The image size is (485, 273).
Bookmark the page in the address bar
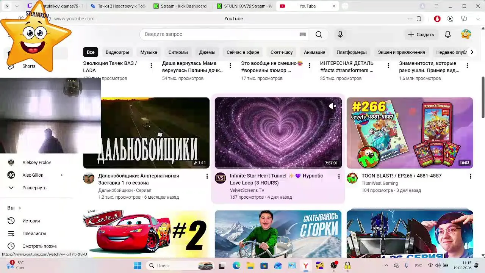419,19
